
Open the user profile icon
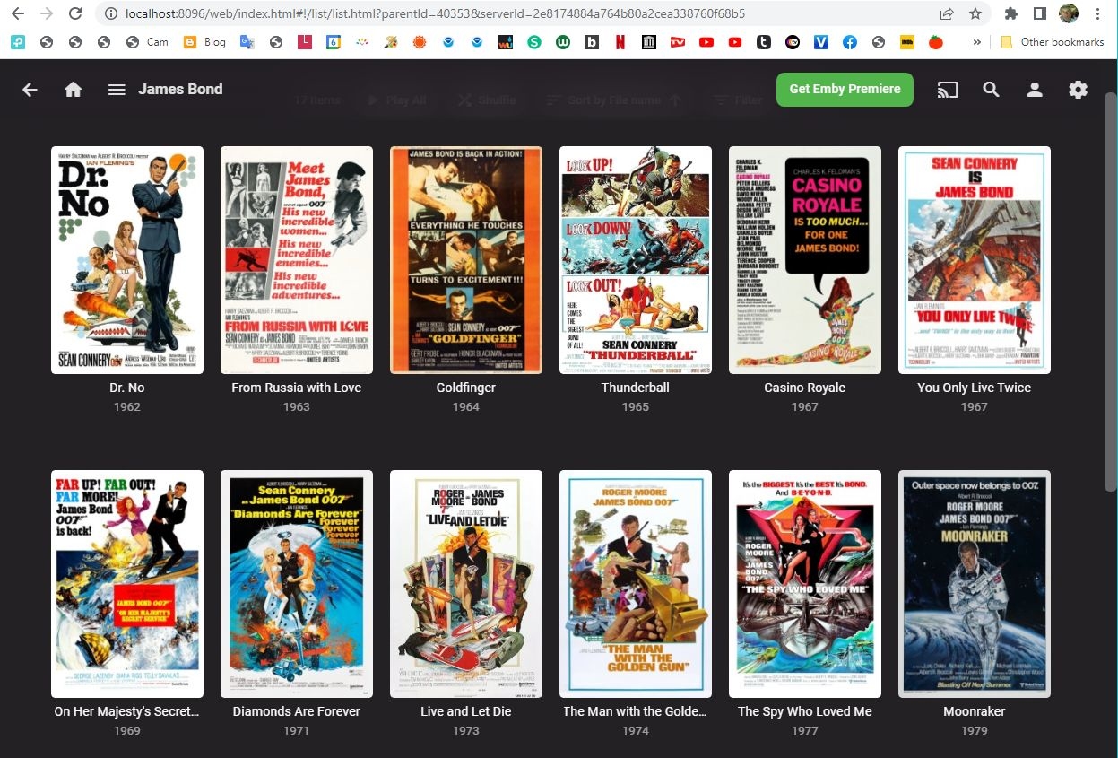click(1035, 90)
